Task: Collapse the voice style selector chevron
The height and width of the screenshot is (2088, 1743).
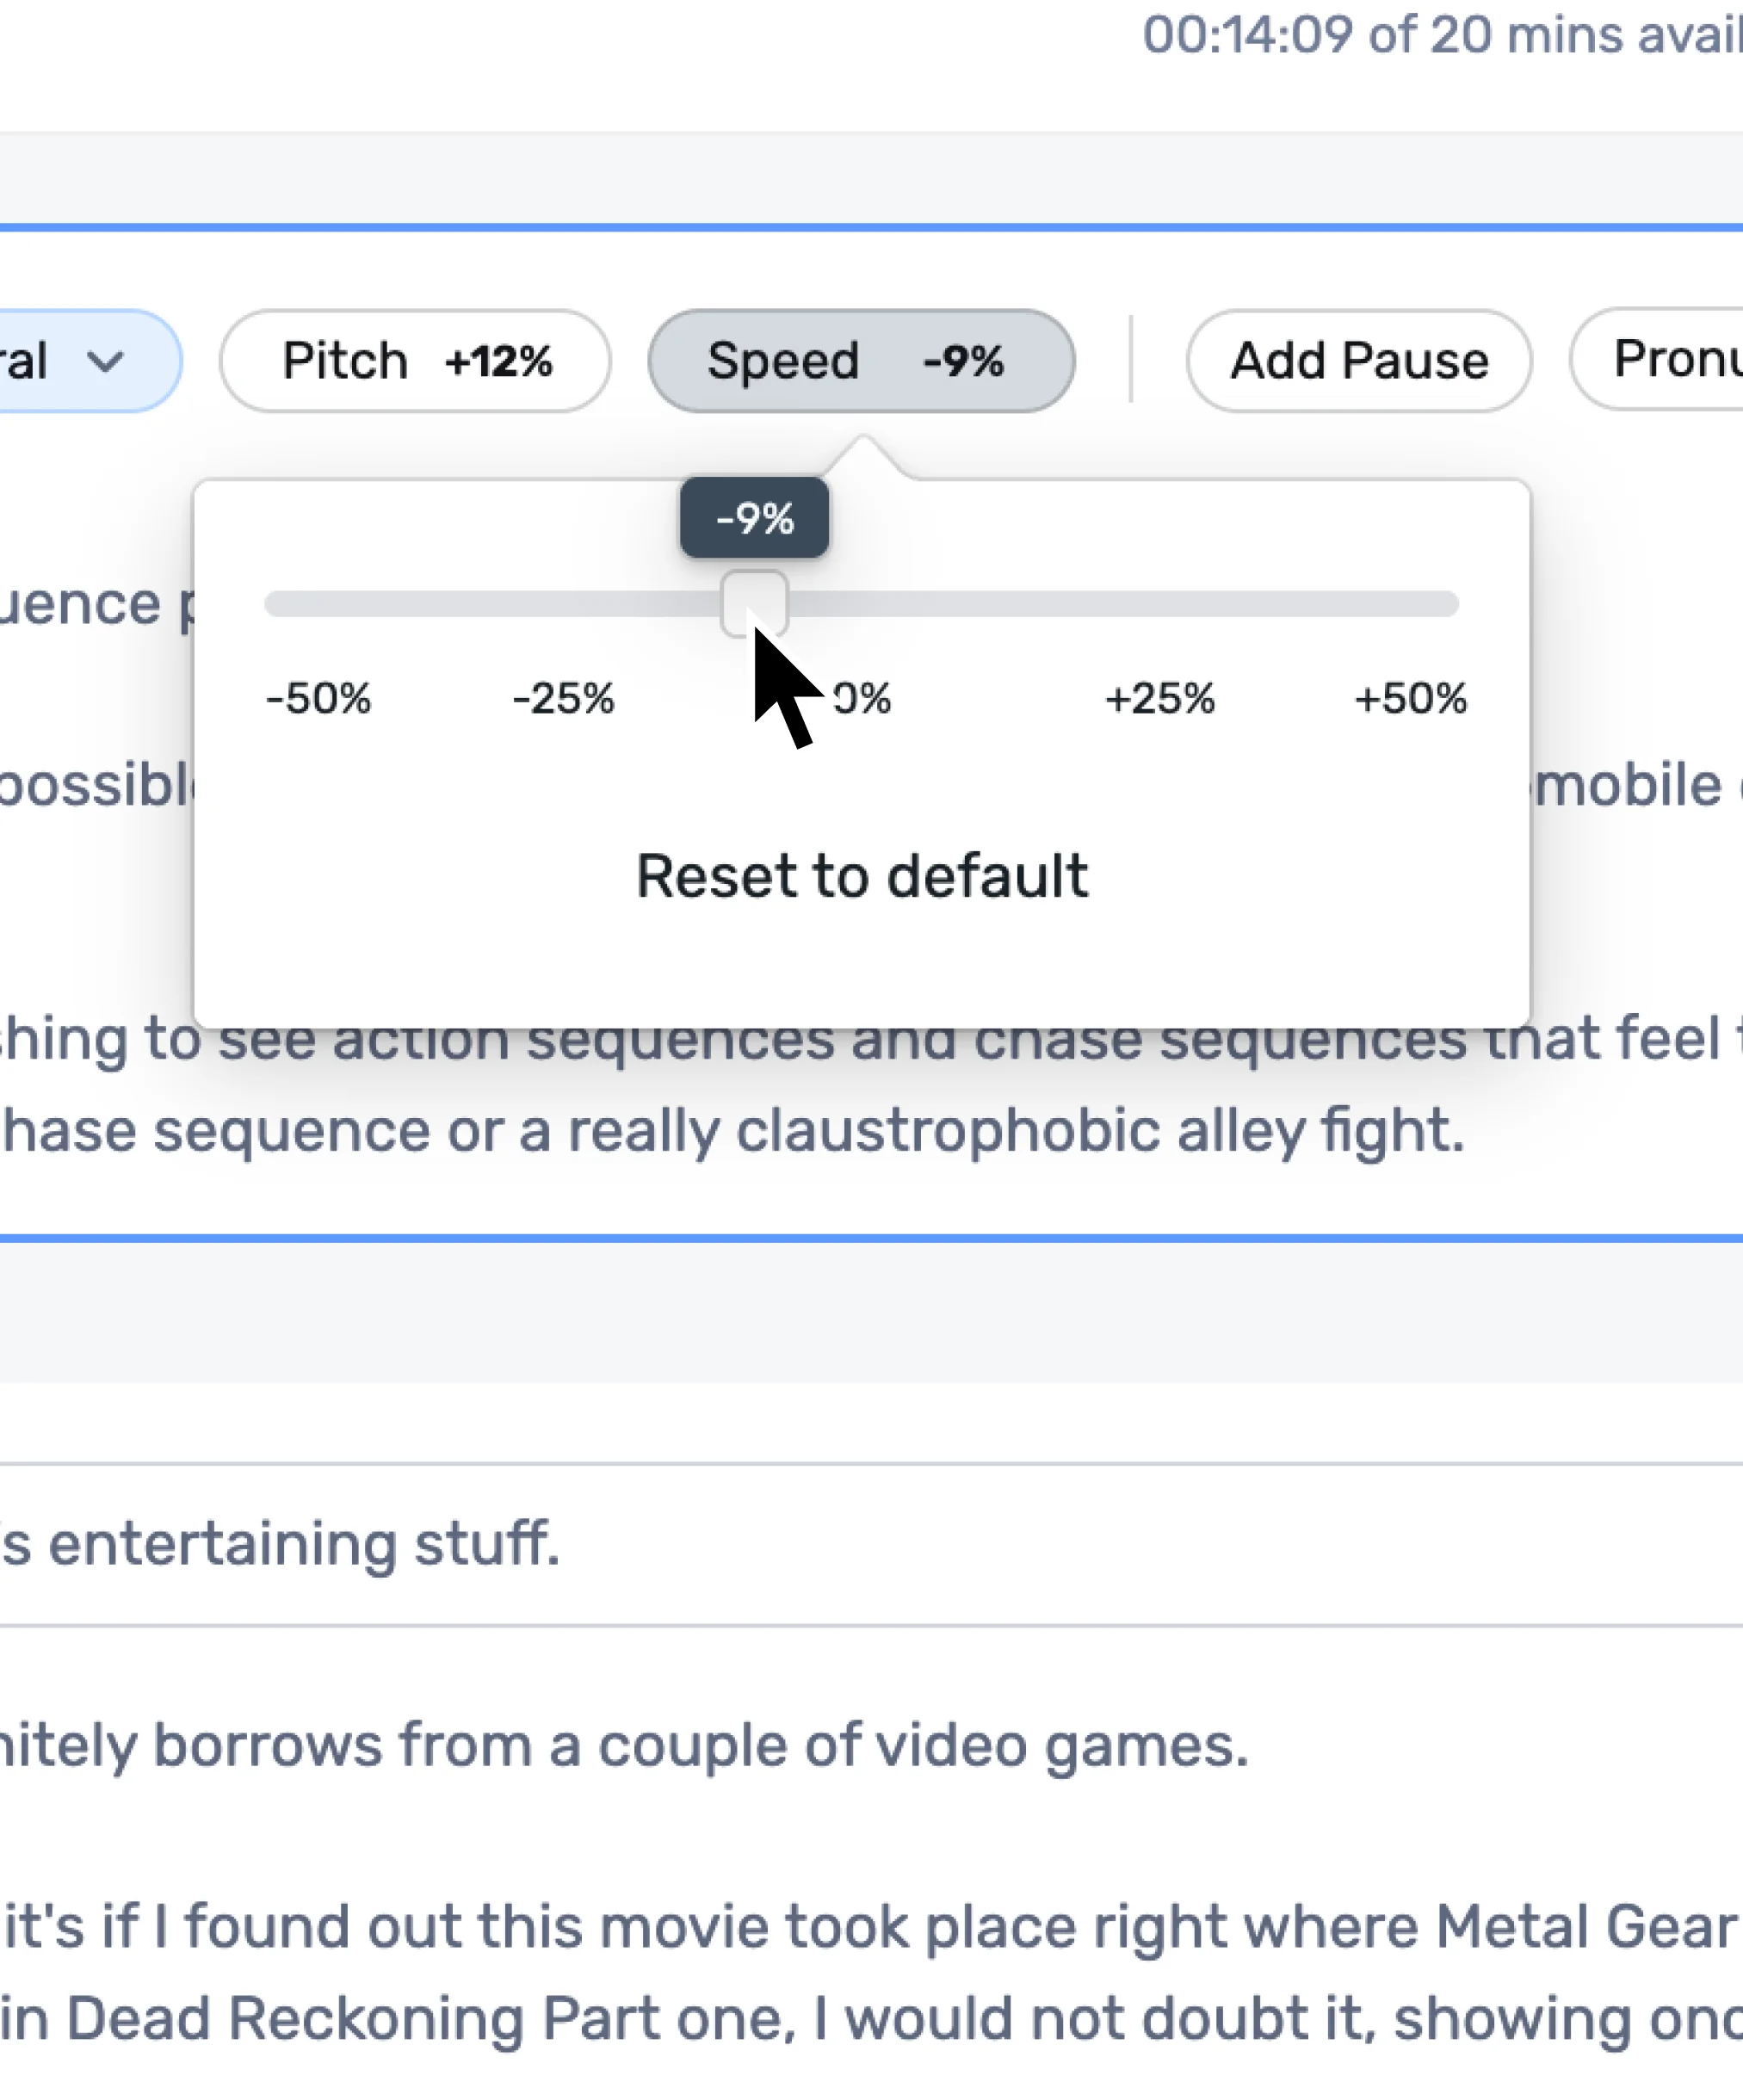Action: (x=109, y=361)
